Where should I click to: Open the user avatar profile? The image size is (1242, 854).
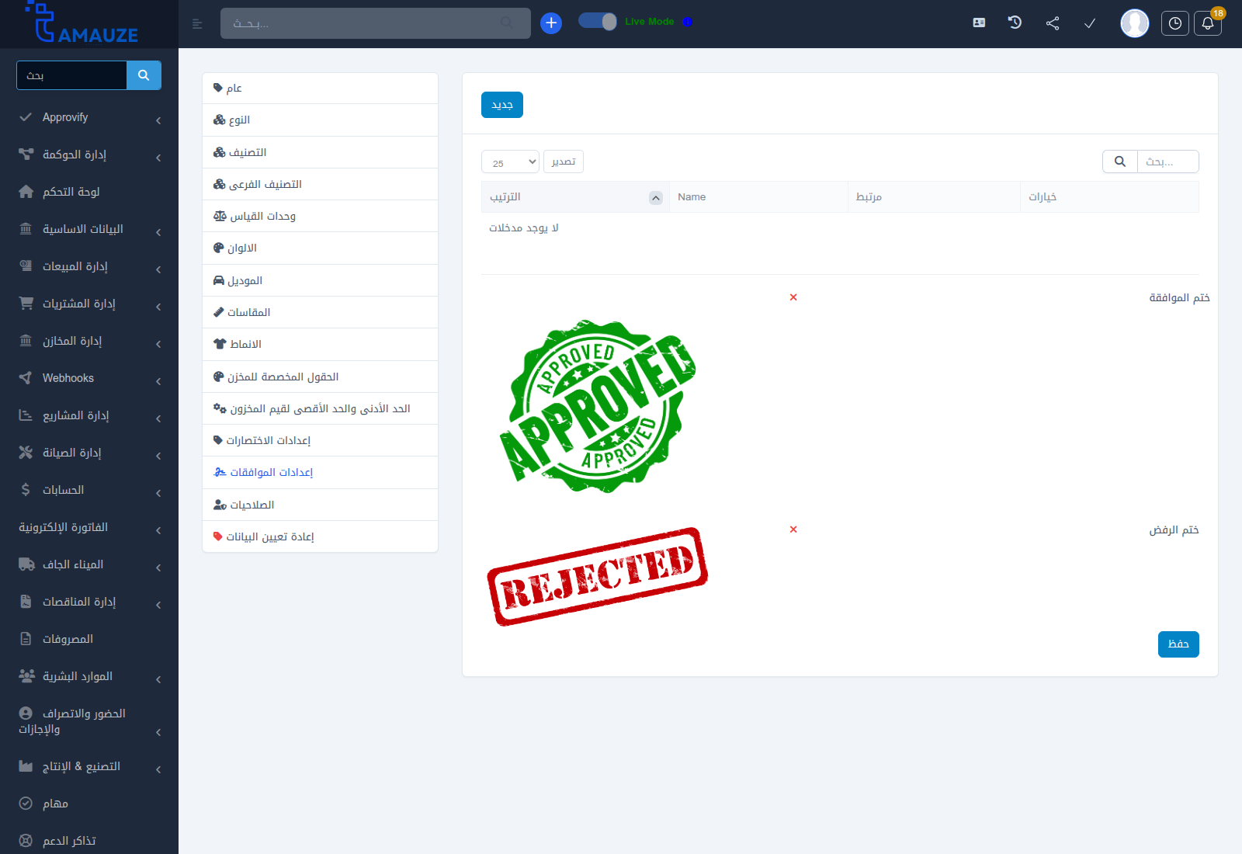point(1135,23)
